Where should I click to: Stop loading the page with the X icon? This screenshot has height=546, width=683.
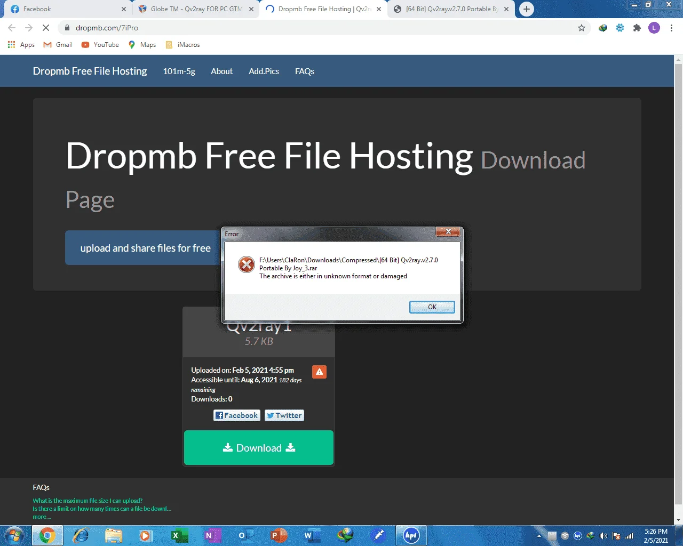tap(46, 28)
